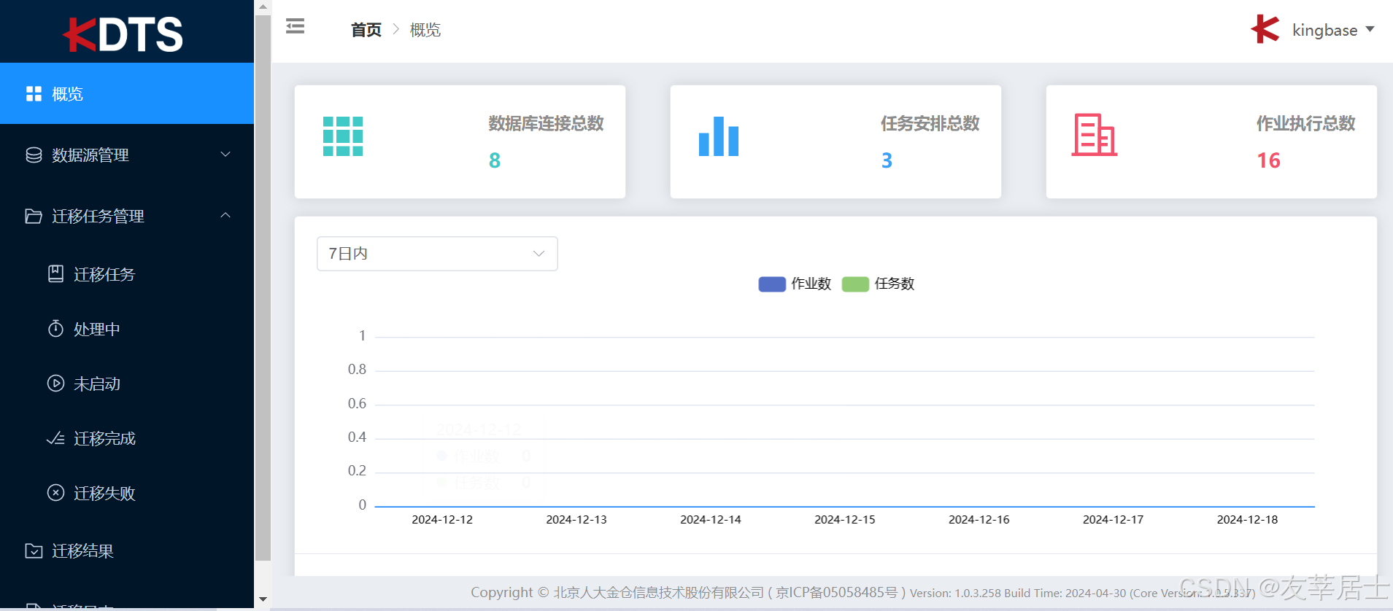1393x611 pixels.
Task: Click the 0.8 y-axis label
Action: tap(357, 370)
